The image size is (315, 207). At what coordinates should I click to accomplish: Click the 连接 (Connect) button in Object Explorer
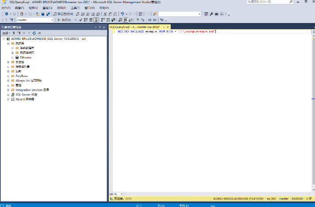[x=6, y=33]
